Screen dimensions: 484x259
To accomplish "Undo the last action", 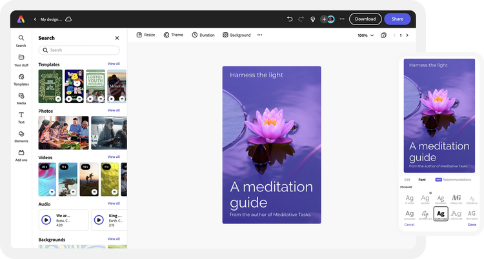I will pos(290,19).
